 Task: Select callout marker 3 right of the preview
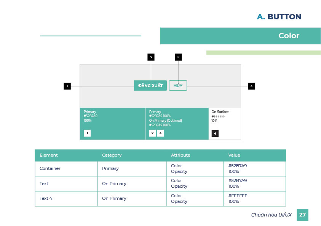[251, 86]
